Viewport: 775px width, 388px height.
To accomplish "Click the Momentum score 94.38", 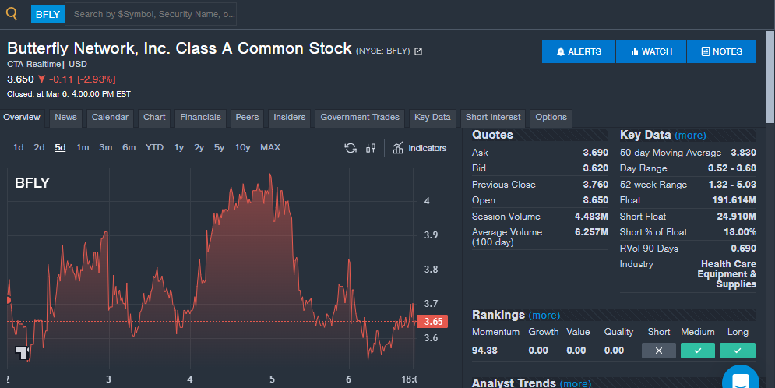I will tap(485, 351).
